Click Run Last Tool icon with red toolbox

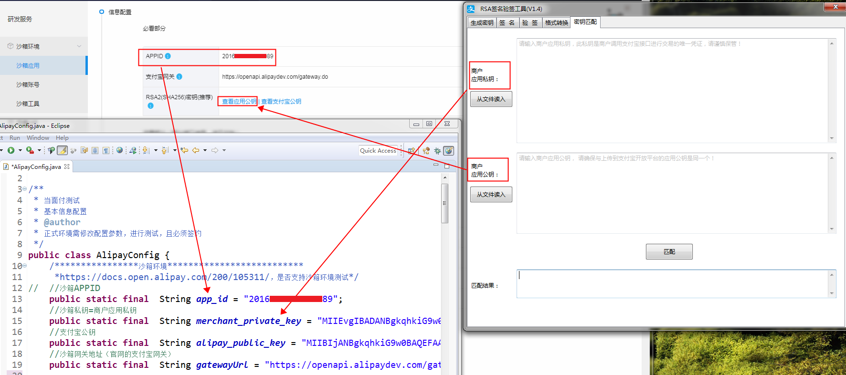point(30,150)
